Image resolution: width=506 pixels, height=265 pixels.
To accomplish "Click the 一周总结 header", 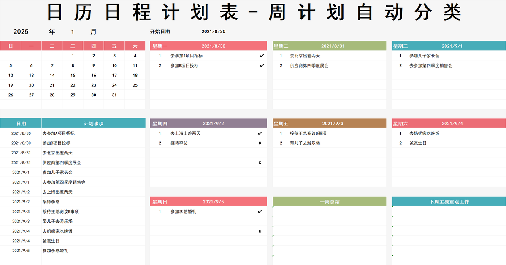I will pos(330,202).
